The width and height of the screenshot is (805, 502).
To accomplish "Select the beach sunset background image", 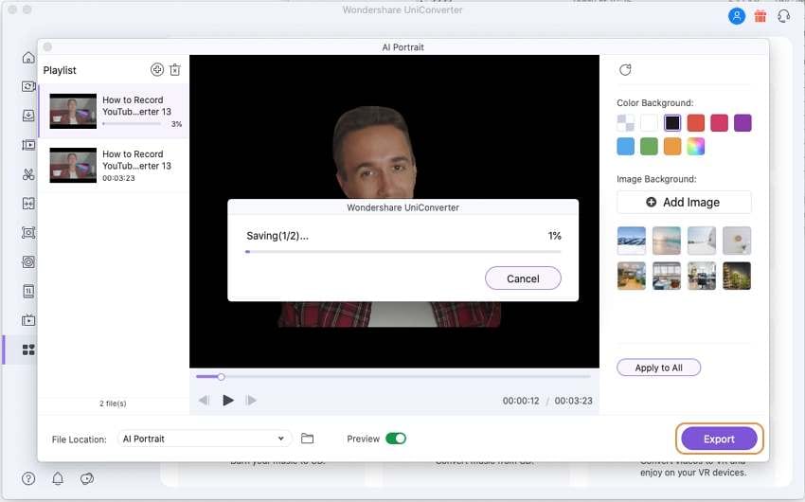I will click(667, 241).
